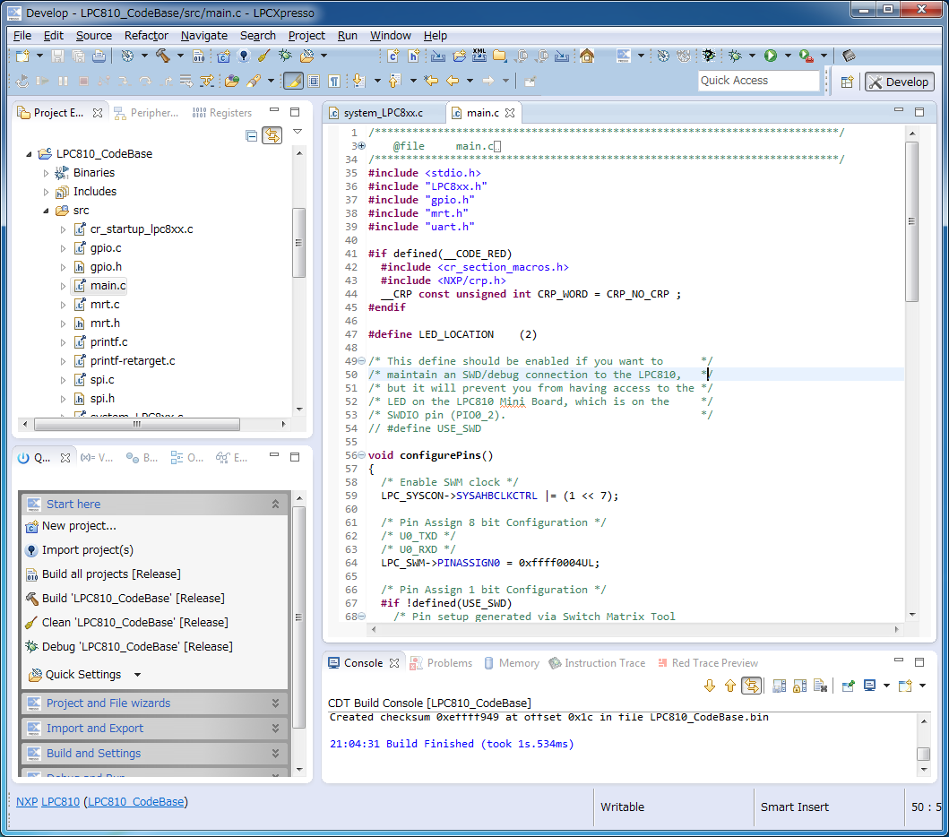Click Build all projects [Release]
This screenshot has height=837, width=949.
pos(111,574)
